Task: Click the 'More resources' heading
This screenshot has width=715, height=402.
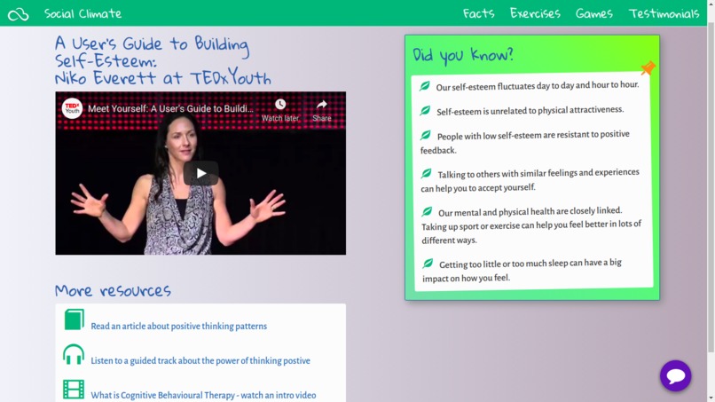Action: [x=113, y=290]
